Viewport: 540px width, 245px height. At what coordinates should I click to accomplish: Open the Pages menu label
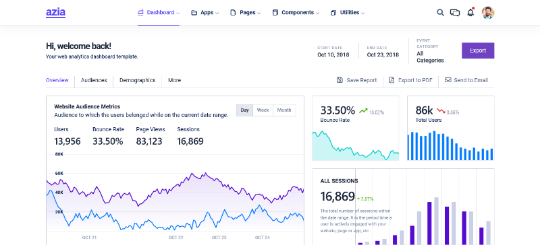point(248,12)
